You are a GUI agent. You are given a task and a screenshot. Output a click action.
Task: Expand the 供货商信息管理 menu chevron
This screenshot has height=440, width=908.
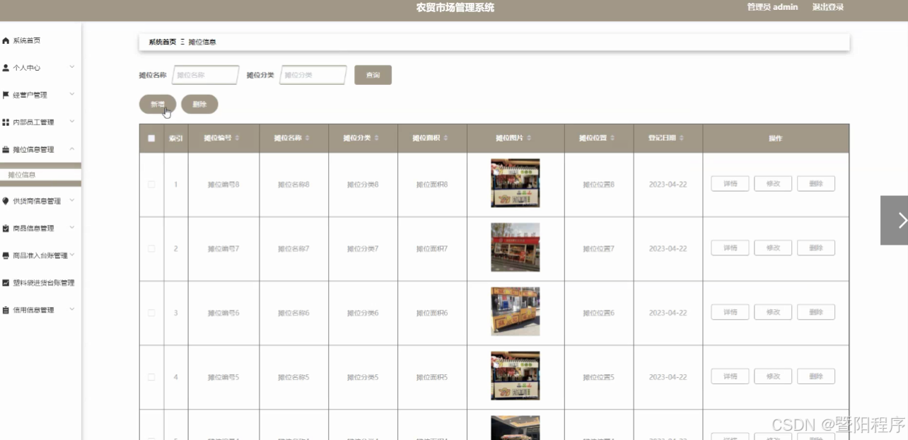(72, 200)
